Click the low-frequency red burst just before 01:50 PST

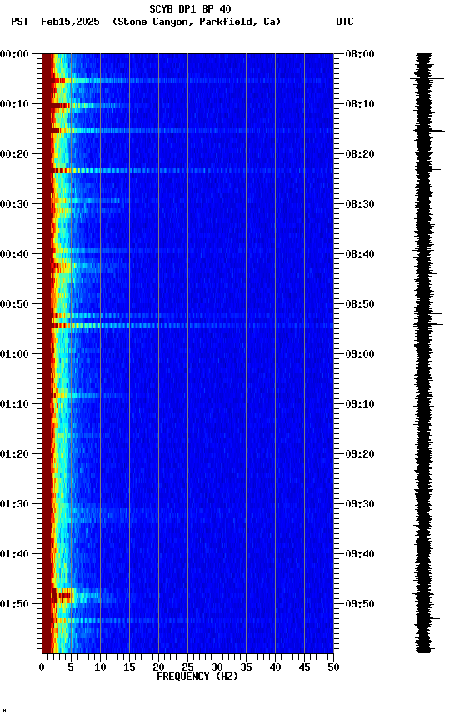pyautogui.click(x=63, y=596)
